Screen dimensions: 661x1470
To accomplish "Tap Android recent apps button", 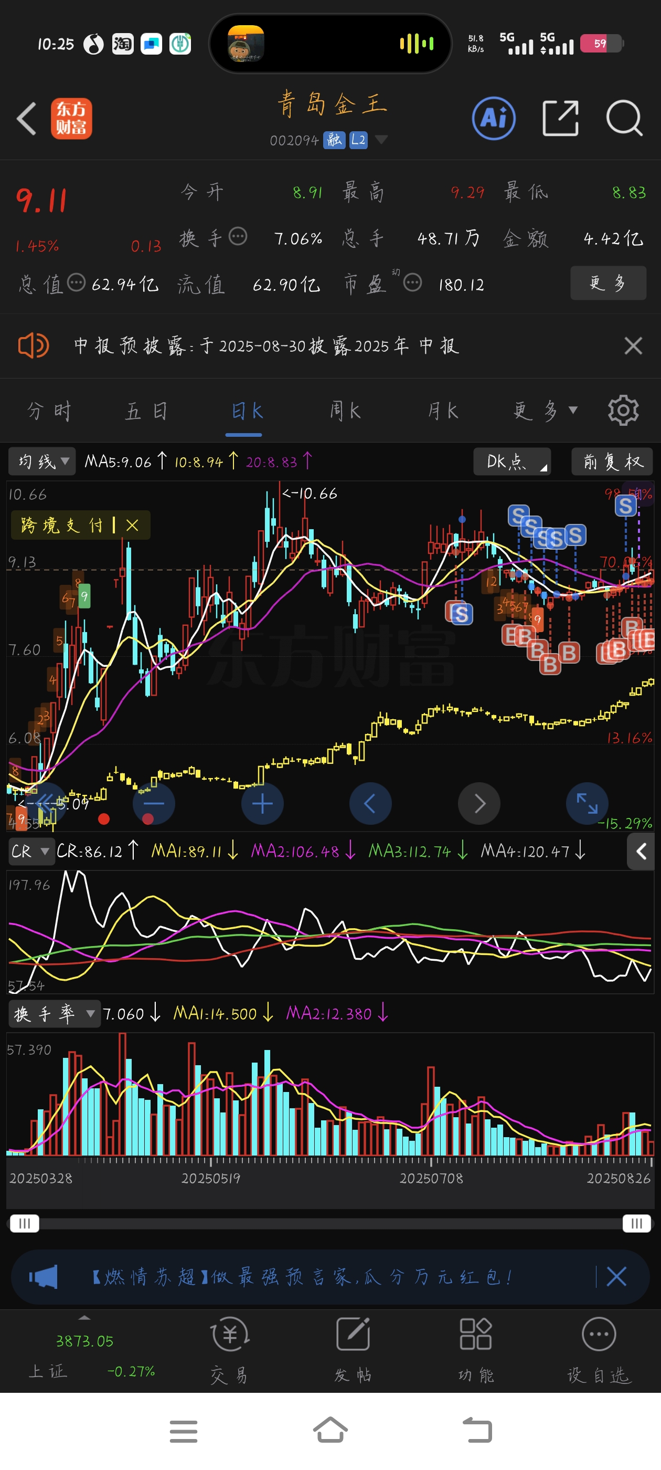I will 184,1431.
